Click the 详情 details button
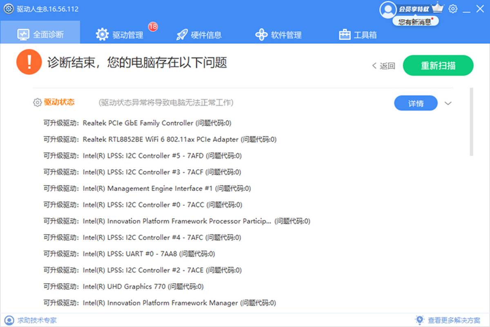The width and height of the screenshot is (490, 327). (x=416, y=103)
